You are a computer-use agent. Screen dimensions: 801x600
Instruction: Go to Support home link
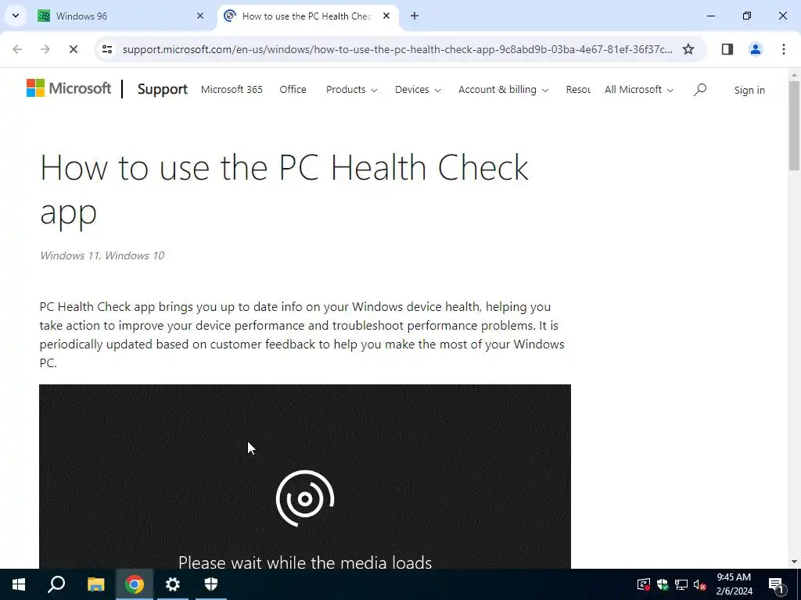[x=163, y=89]
